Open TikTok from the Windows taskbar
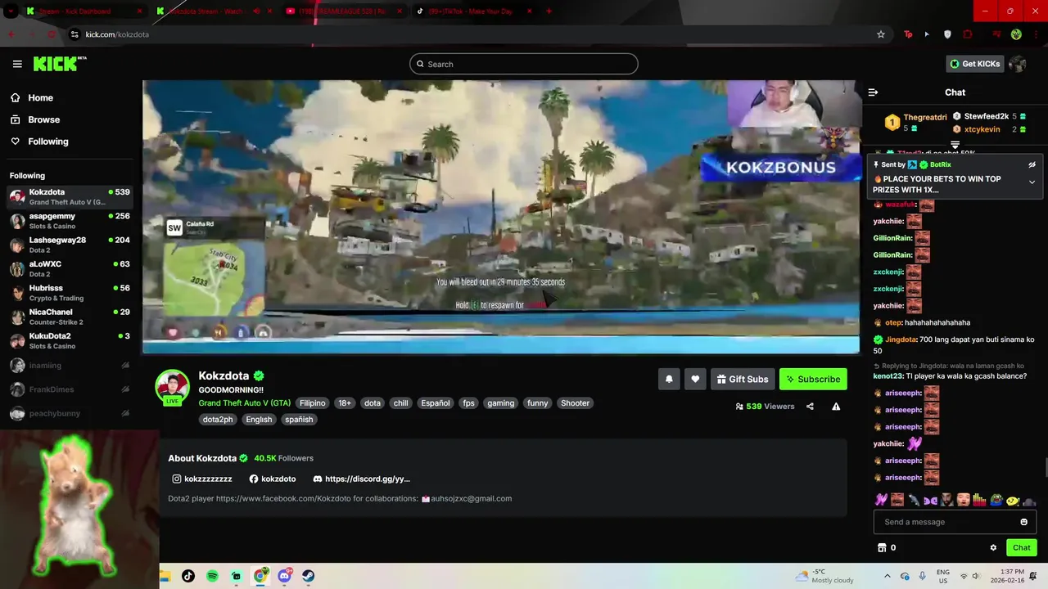This screenshot has width=1048, height=589. click(188, 576)
